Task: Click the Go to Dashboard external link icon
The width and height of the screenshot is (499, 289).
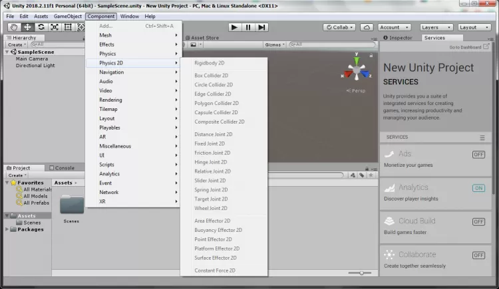Action: (x=486, y=47)
